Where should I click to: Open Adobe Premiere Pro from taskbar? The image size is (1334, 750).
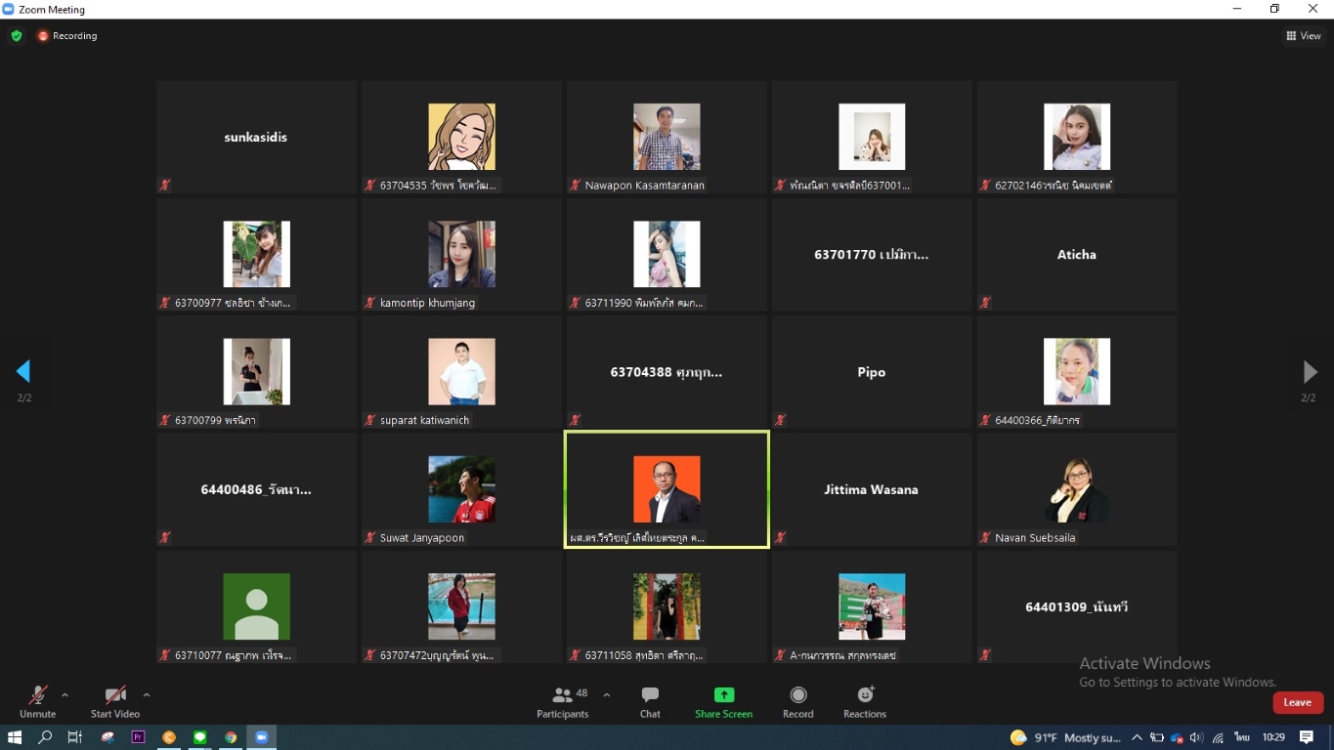[138, 737]
